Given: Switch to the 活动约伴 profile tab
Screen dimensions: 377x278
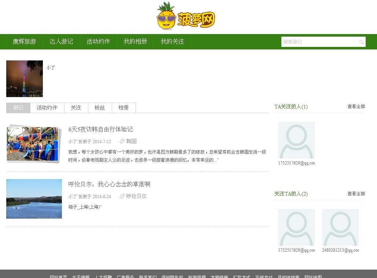Looking at the screenshot, I should click(47, 108).
